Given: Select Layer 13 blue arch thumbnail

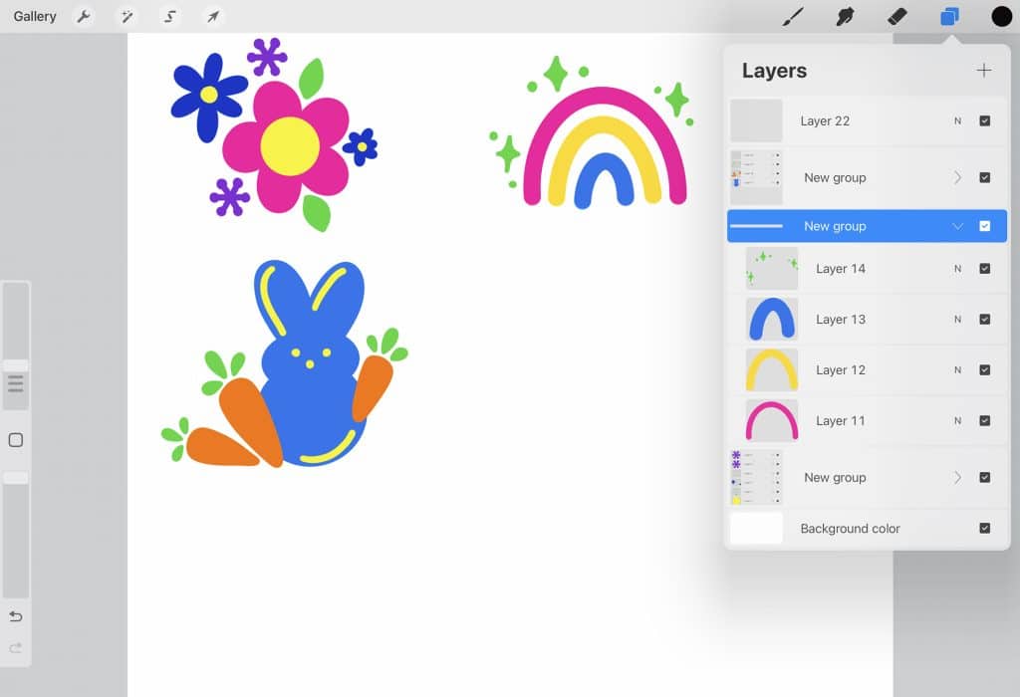Looking at the screenshot, I should click(x=772, y=320).
